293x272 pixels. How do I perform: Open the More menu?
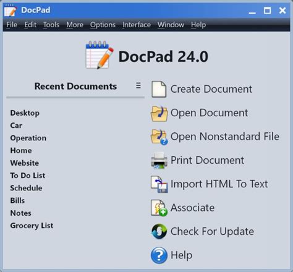tap(75, 25)
